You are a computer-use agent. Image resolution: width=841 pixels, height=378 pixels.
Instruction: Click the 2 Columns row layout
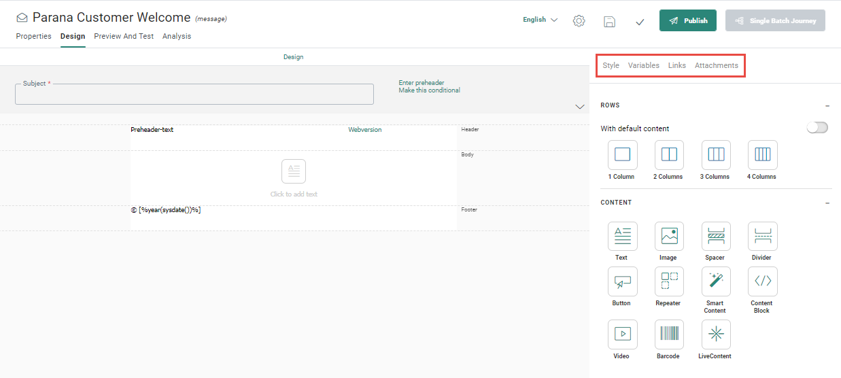pos(668,155)
